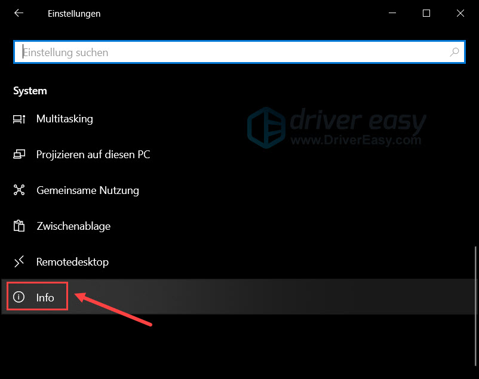Click the magnifier icon in search box
This screenshot has width=479, height=379.
(455, 52)
